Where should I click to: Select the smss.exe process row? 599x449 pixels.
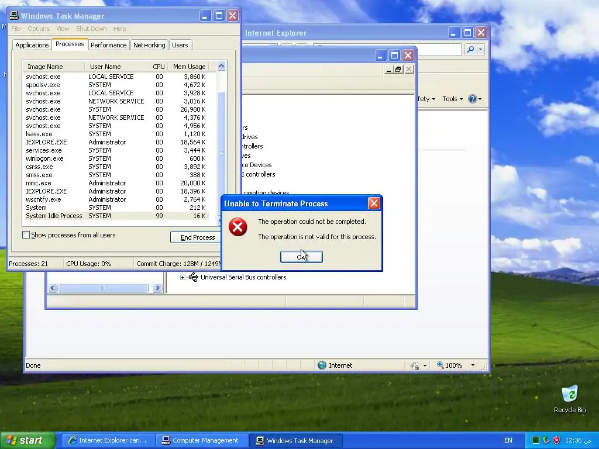116,175
